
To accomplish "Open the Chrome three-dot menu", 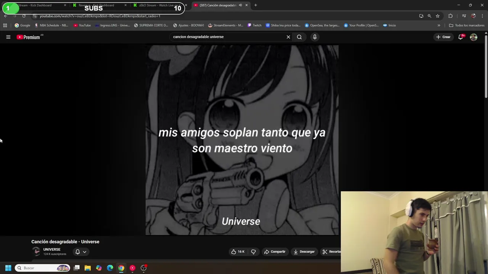I will (482, 16).
